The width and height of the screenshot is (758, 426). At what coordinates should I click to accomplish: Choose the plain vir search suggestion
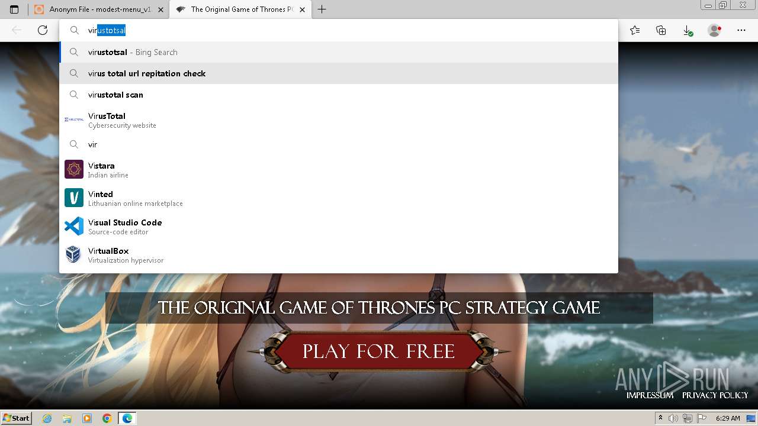(339, 144)
